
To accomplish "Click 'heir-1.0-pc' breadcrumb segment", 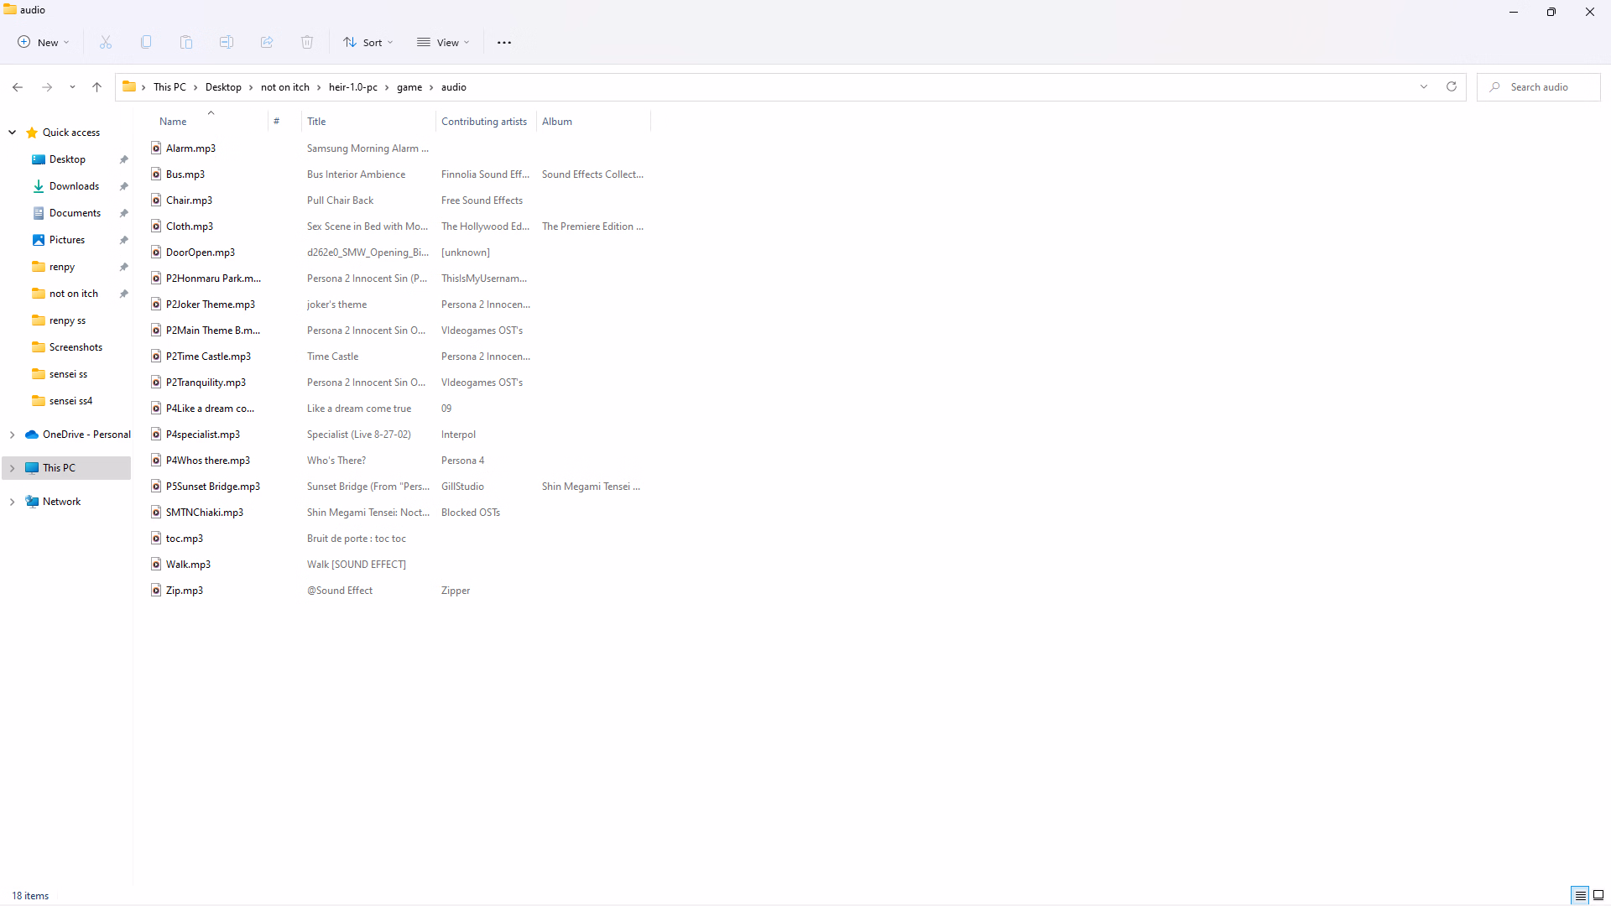I will (353, 87).
